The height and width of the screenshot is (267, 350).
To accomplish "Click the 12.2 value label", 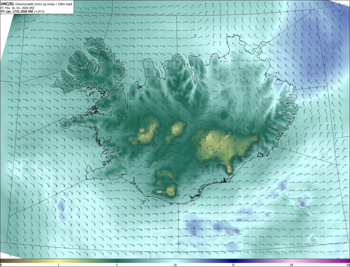I will click(315, 71).
